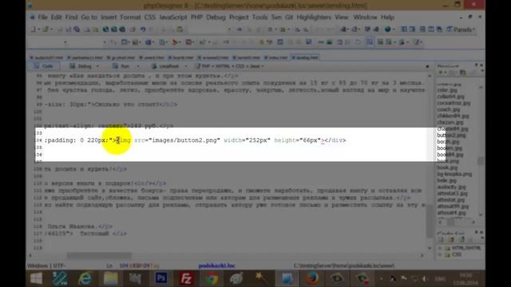Select bebe.jpg in the project file list
511x287 pixels.
tap(446, 180)
